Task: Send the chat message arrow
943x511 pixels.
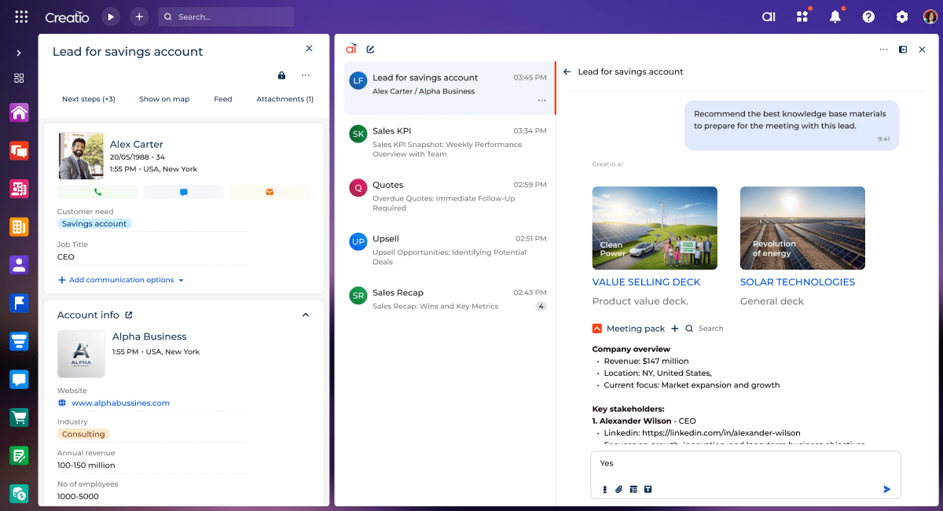Action: tap(886, 489)
